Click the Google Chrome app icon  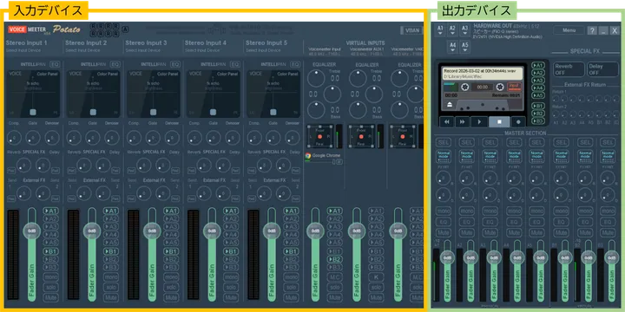[307, 156]
